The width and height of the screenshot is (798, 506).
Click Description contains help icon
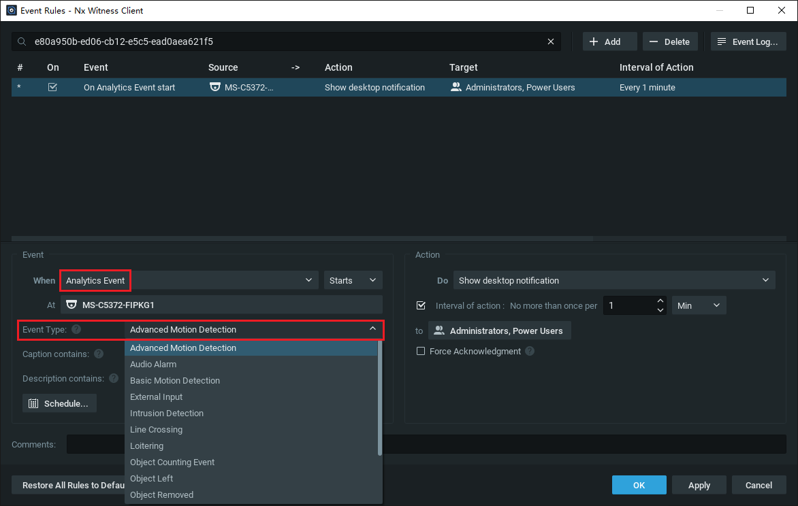(x=114, y=378)
